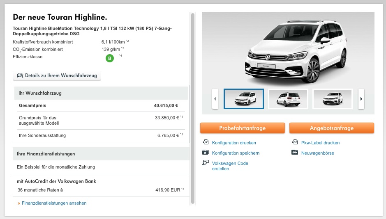Click the Gesamtpreis label
The width and height of the screenshot is (386, 219).
(32, 105)
